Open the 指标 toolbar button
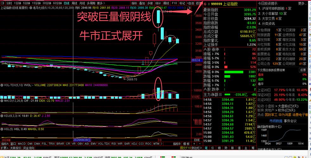Screen dimensions: 311x158 [134, 3]
